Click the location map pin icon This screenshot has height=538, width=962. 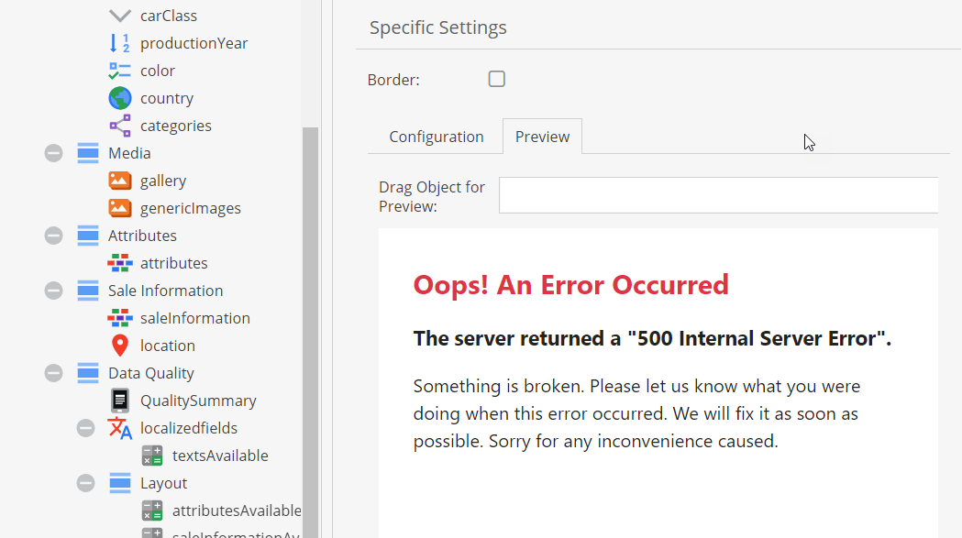click(119, 346)
